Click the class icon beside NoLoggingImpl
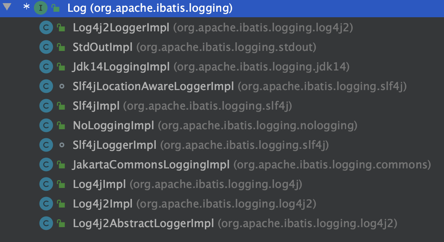The height and width of the screenshot is (242, 444). (x=46, y=126)
